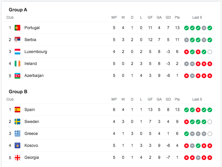Click the Ireland flag icon

(x=17, y=64)
